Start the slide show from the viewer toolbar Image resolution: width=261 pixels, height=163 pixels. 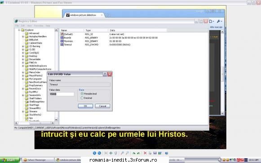116,153
